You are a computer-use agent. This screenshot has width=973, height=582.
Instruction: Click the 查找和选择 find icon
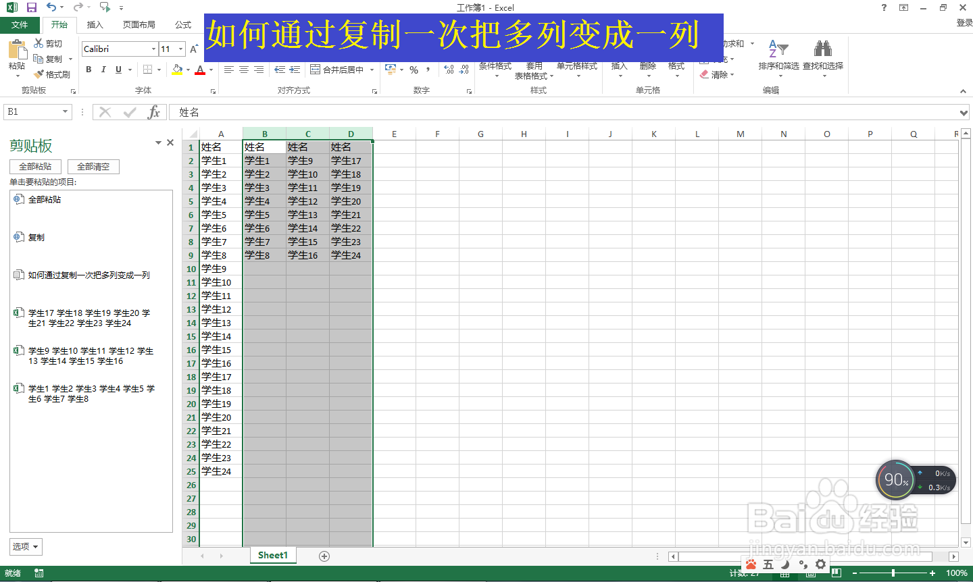823,57
